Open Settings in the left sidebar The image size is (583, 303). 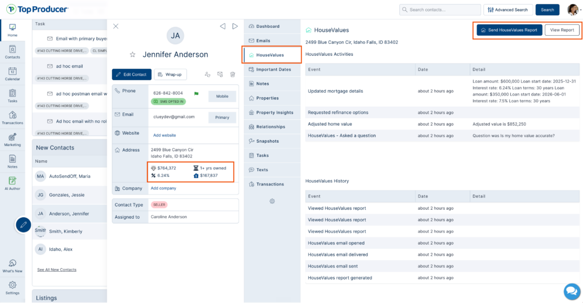[13, 288]
